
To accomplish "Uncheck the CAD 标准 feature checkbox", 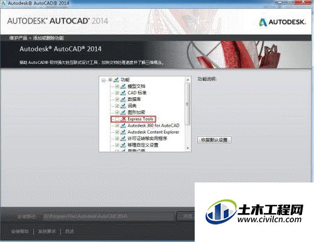I will pyautogui.click(x=117, y=93).
